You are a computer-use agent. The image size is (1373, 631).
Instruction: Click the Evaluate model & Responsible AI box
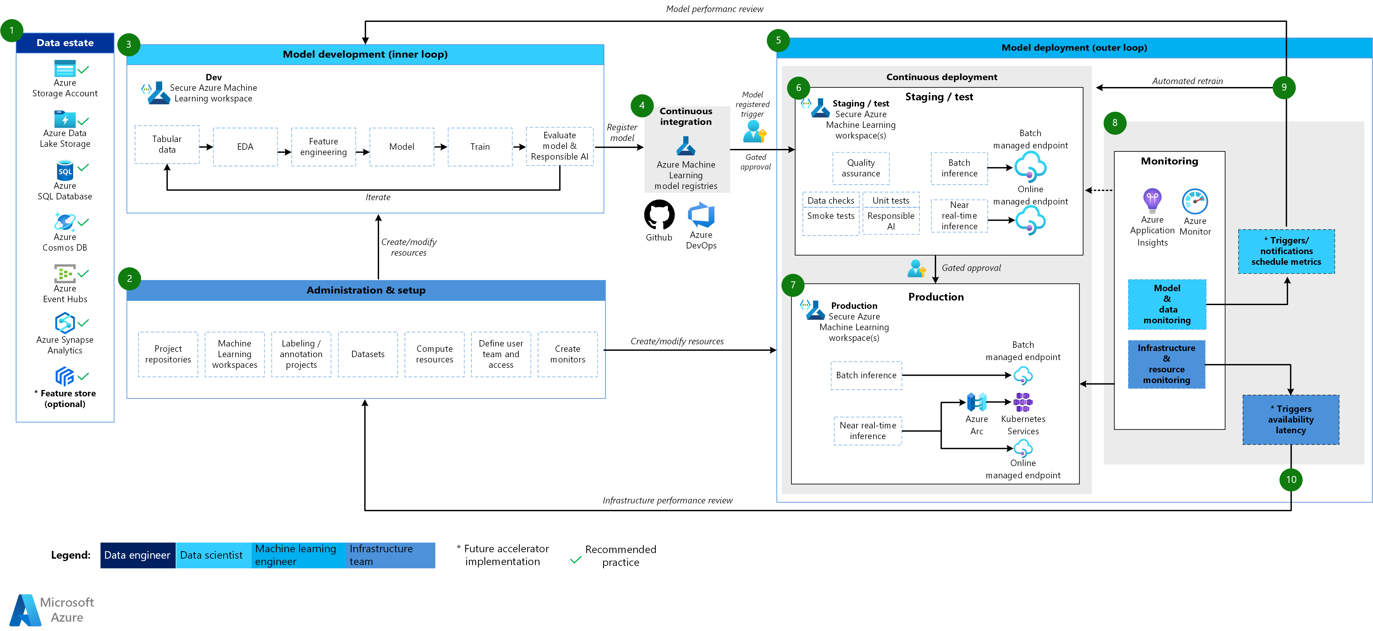pyautogui.click(x=560, y=146)
